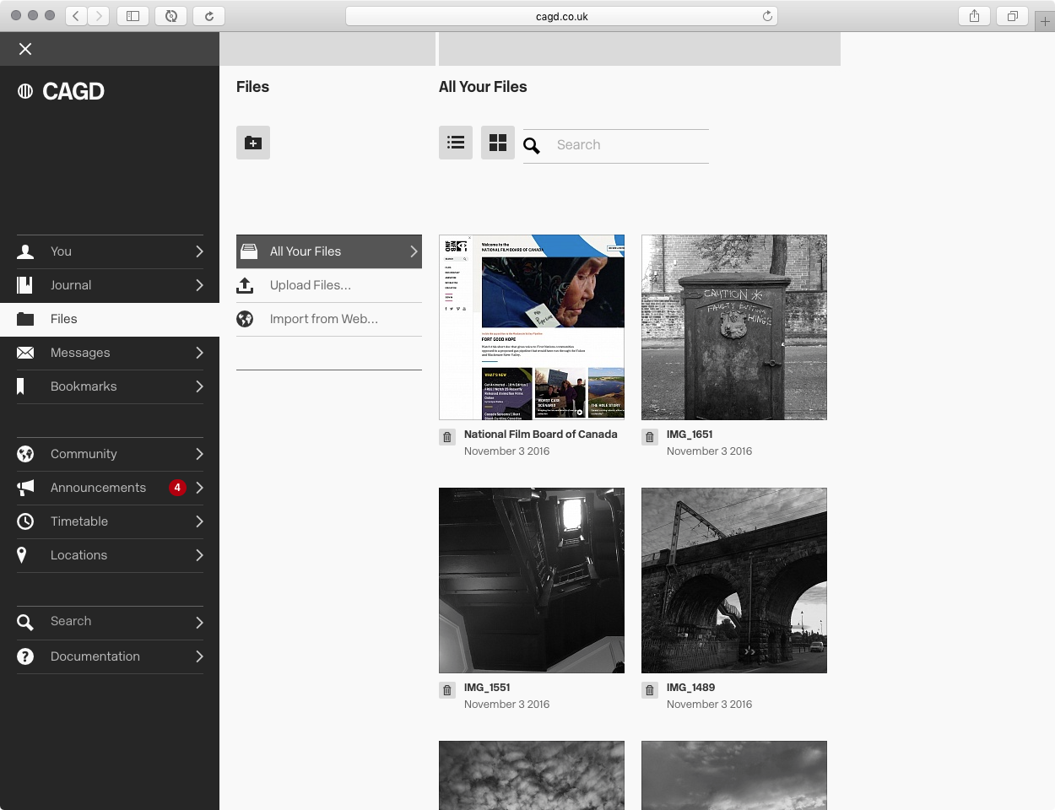
Task: Click the Announcements badge showing 4
Action: [x=177, y=488]
